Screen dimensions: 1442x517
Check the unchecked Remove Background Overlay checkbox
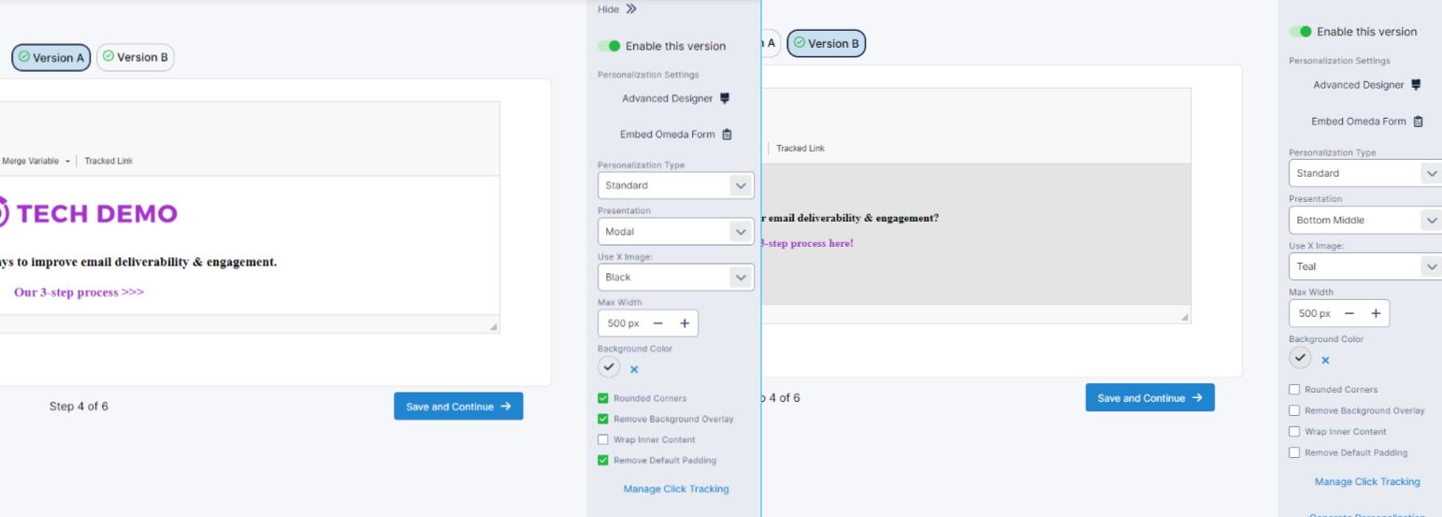pos(1294,410)
